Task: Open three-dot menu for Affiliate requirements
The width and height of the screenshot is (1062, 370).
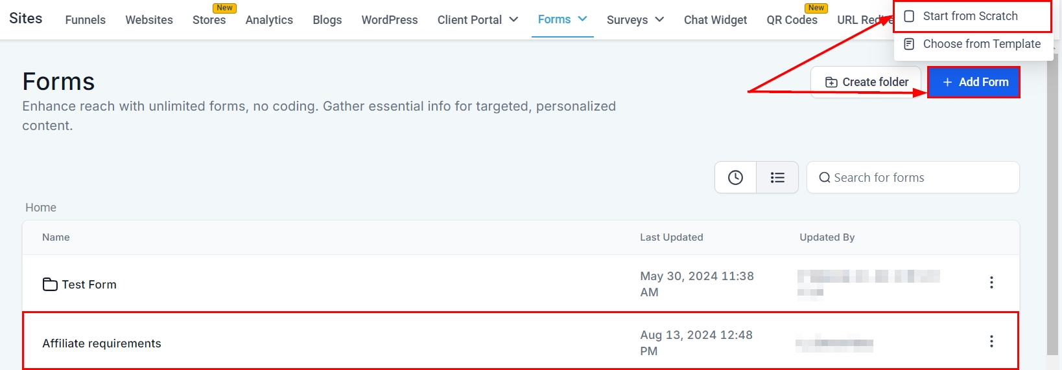Action: pos(991,342)
